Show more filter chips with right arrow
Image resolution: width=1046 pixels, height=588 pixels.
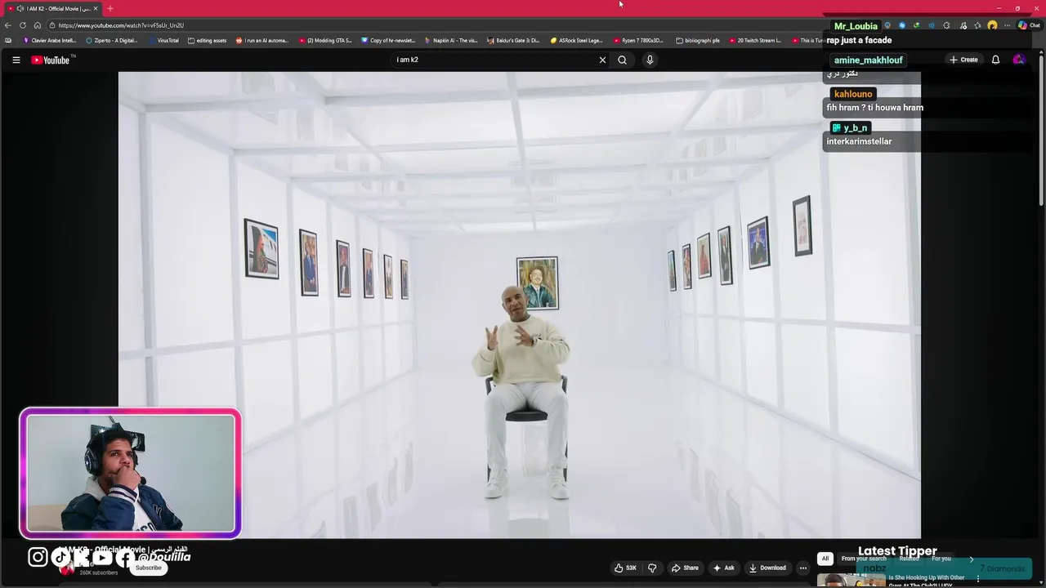[971, 559]
